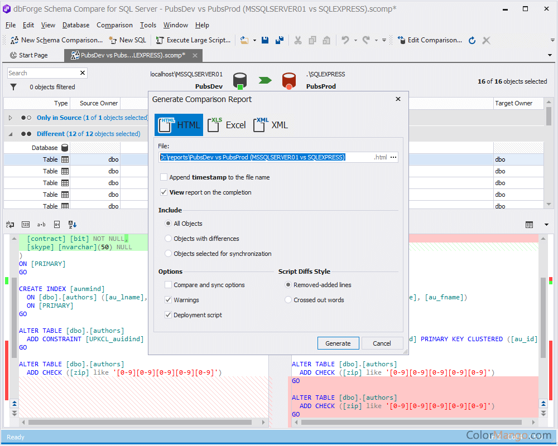Open the report file path browse dialog
Screen dimensions: 558x446
tap(395, 157)
